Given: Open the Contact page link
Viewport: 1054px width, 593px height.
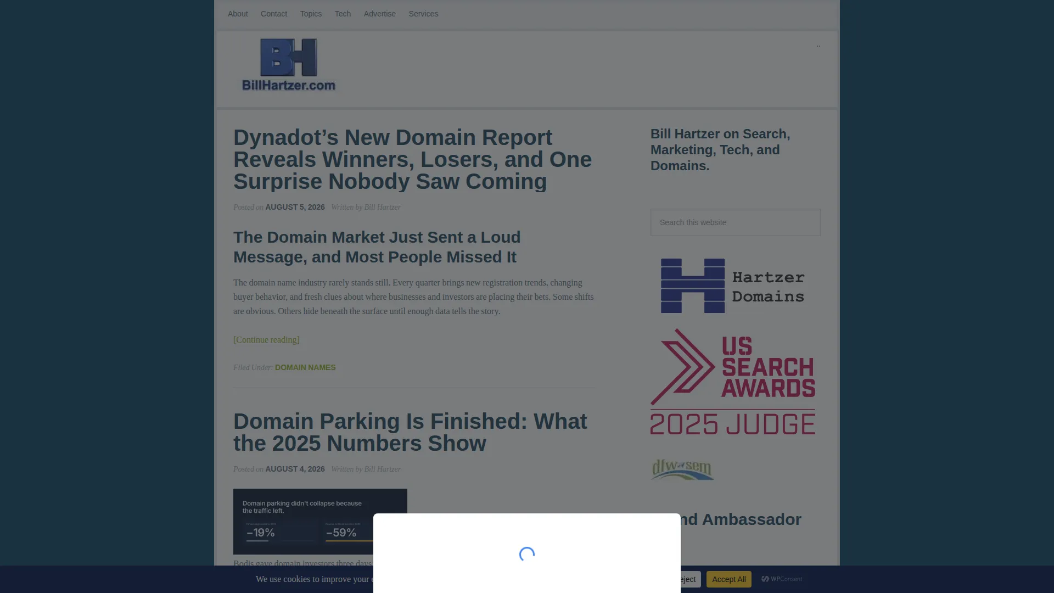Looking at the screenshot, I should pyautogui.click(x=274, y=14).
